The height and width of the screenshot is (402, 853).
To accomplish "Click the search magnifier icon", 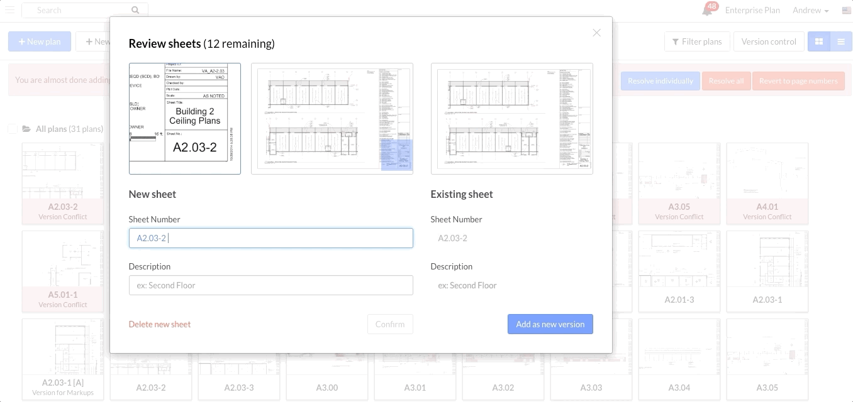I will tap(135, 10).
